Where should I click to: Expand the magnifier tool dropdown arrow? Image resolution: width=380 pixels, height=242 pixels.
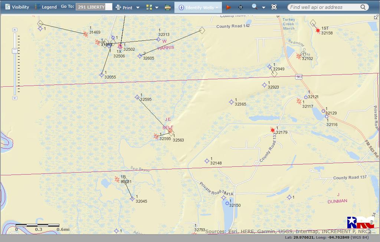[x=263, y=7]
